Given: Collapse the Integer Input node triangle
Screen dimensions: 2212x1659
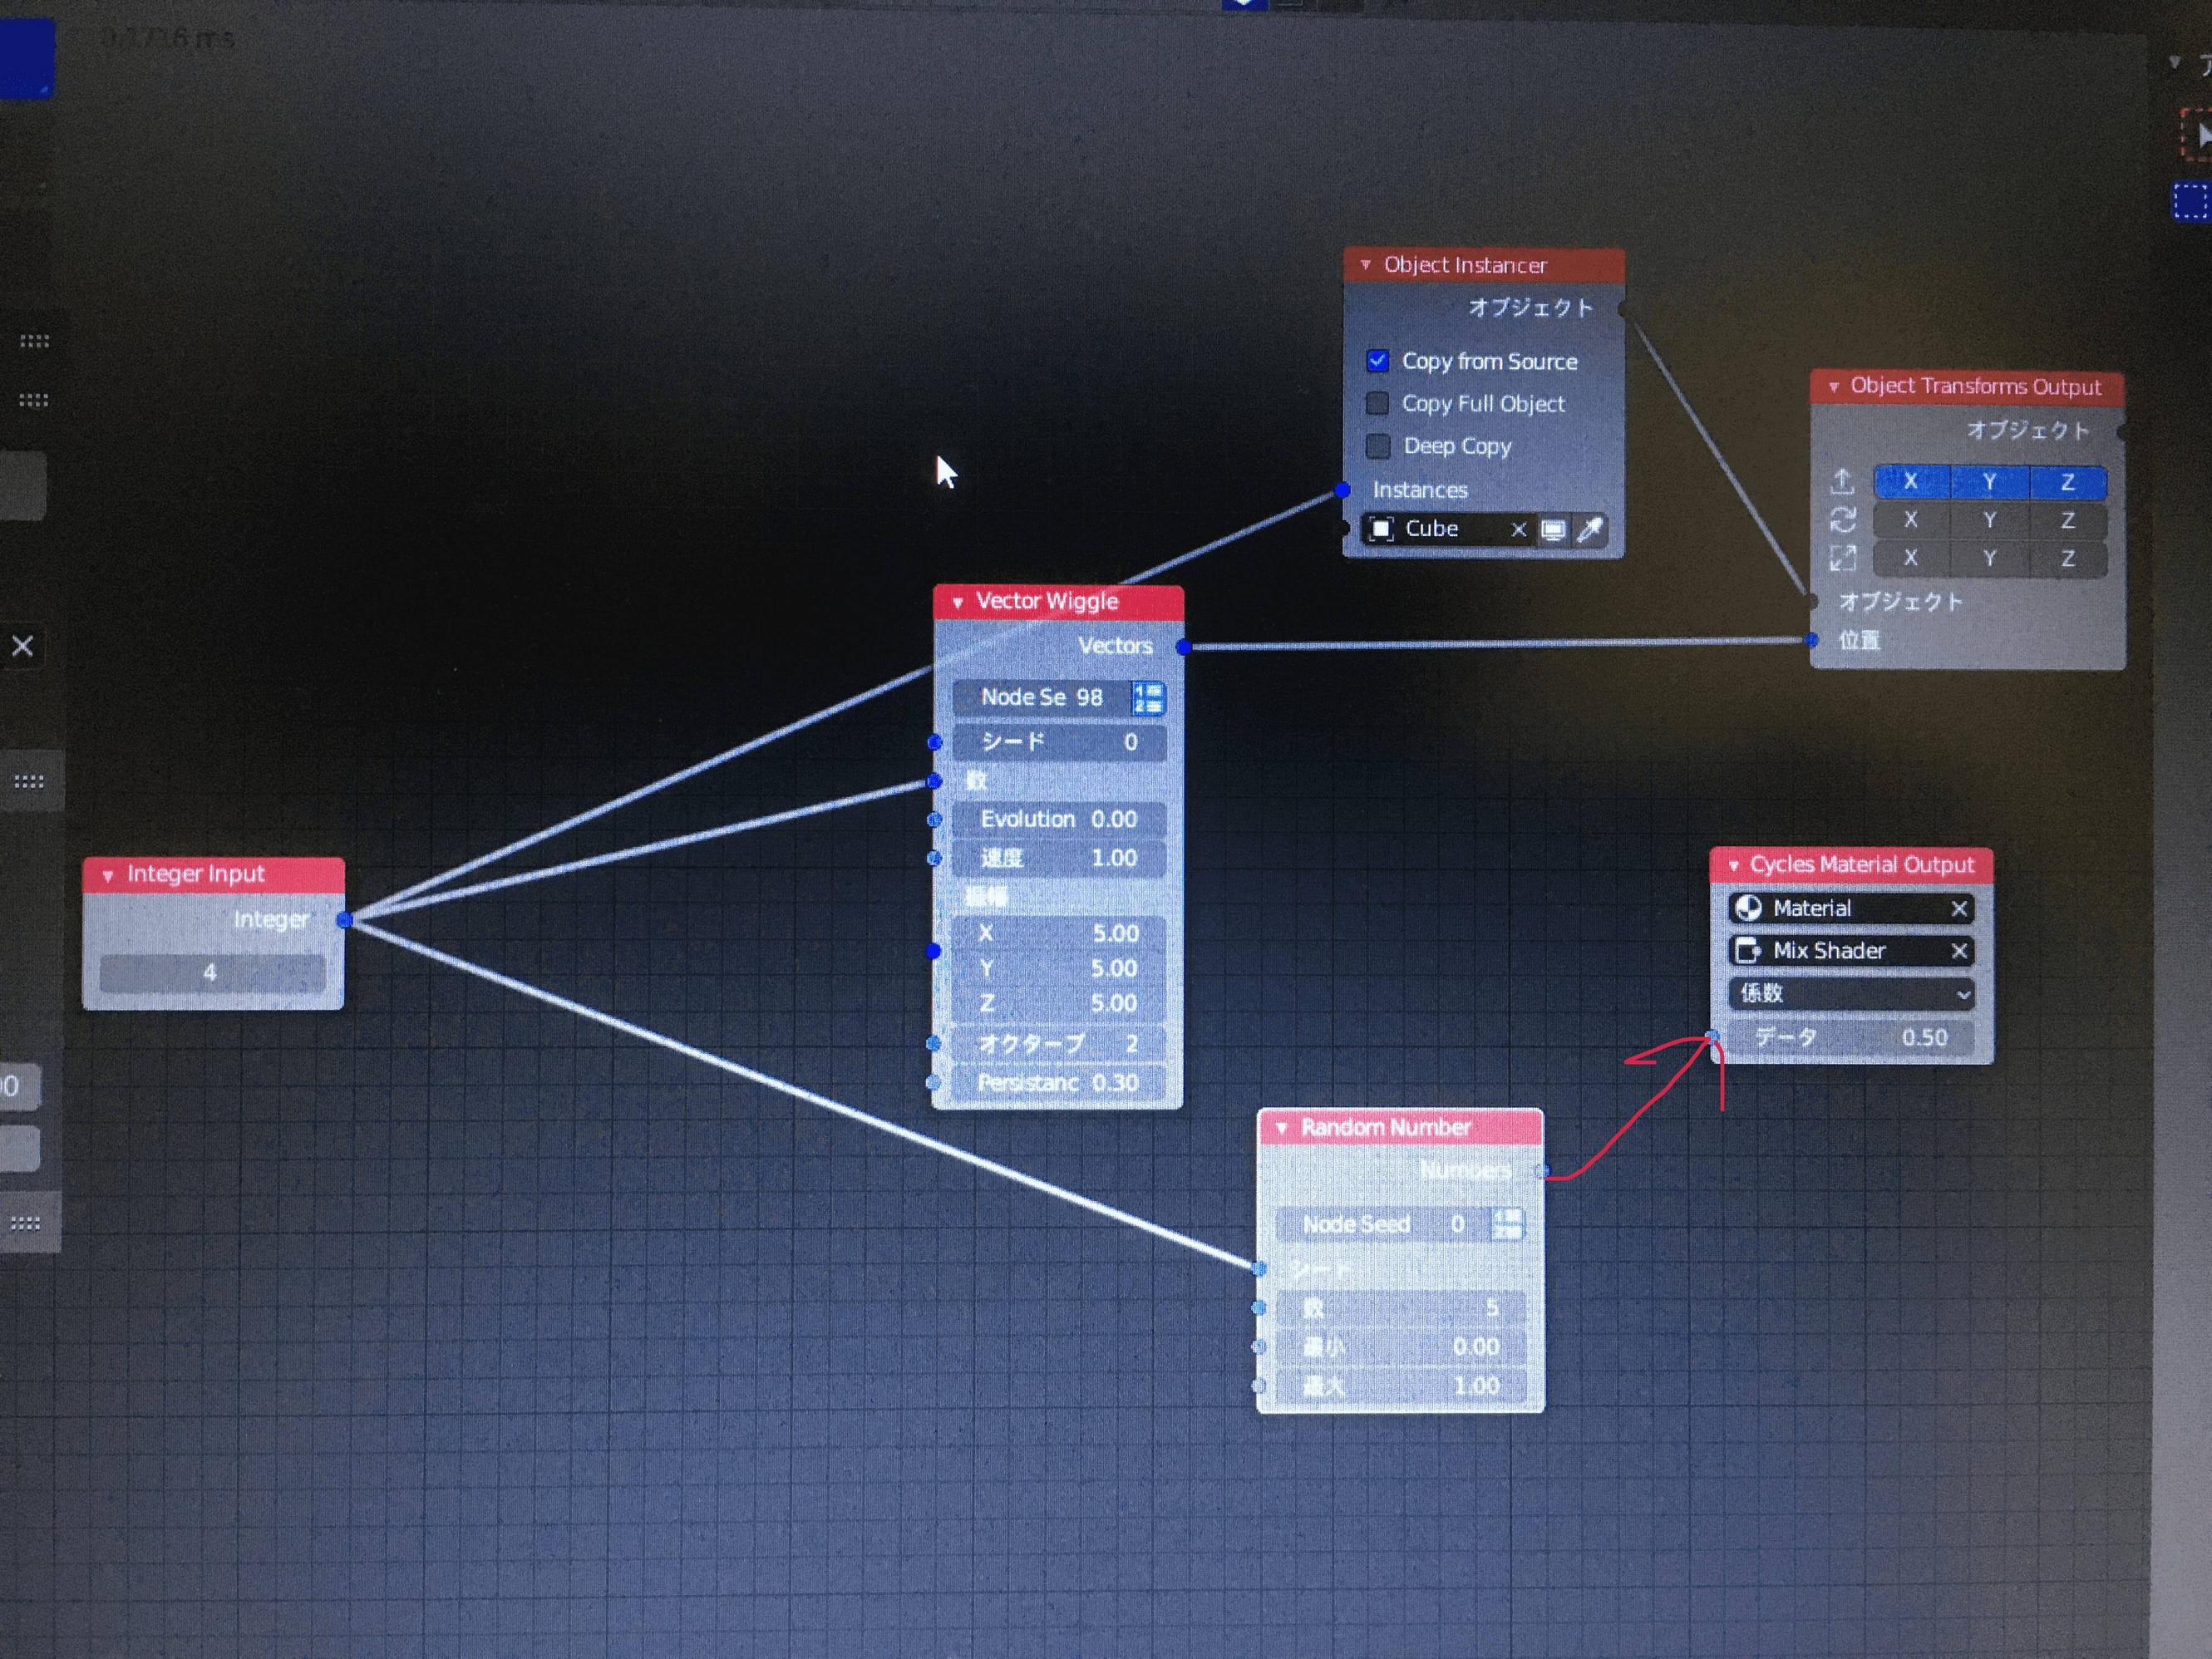Looking at the screenshot, I should (x=108, y=875).
